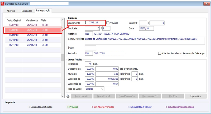The width and height of the screenshot is (211, 114).
Task: Click the printer icon beside Itens Parcela
Action: (x=68, y=96)
